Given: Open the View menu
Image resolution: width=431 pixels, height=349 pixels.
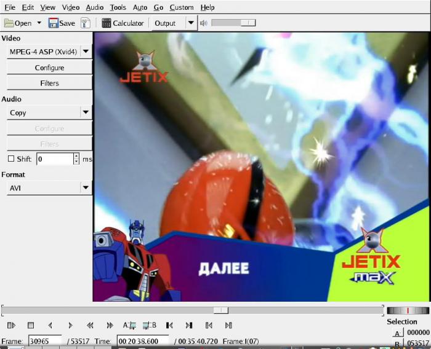Looking at the screenshot, I should click(47, 7).
